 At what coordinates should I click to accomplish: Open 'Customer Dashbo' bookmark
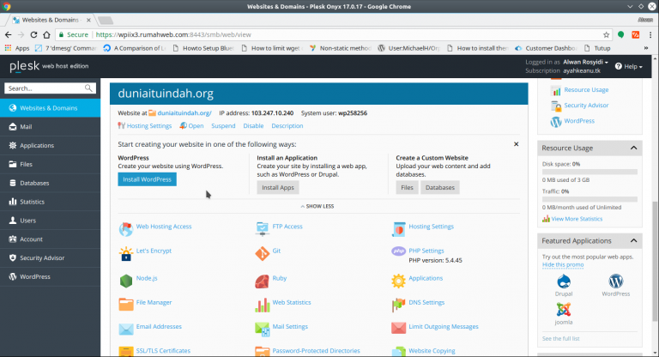point(547,48)
